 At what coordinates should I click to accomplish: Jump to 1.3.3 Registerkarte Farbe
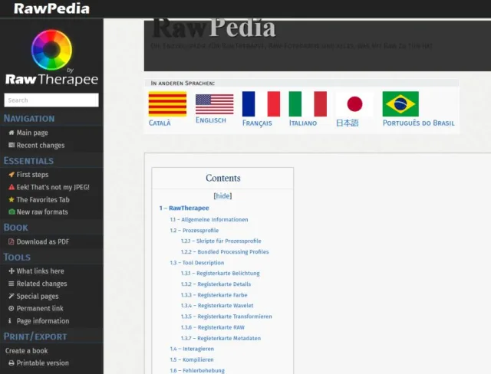pyautogui.click(x=214, y=295)
